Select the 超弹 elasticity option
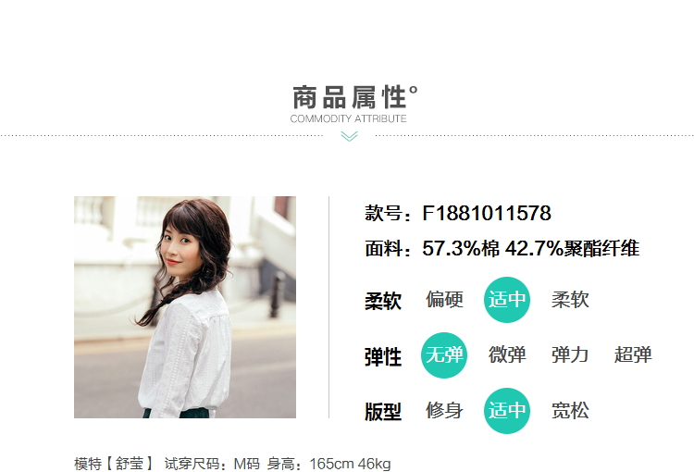 tap(633, 355)
